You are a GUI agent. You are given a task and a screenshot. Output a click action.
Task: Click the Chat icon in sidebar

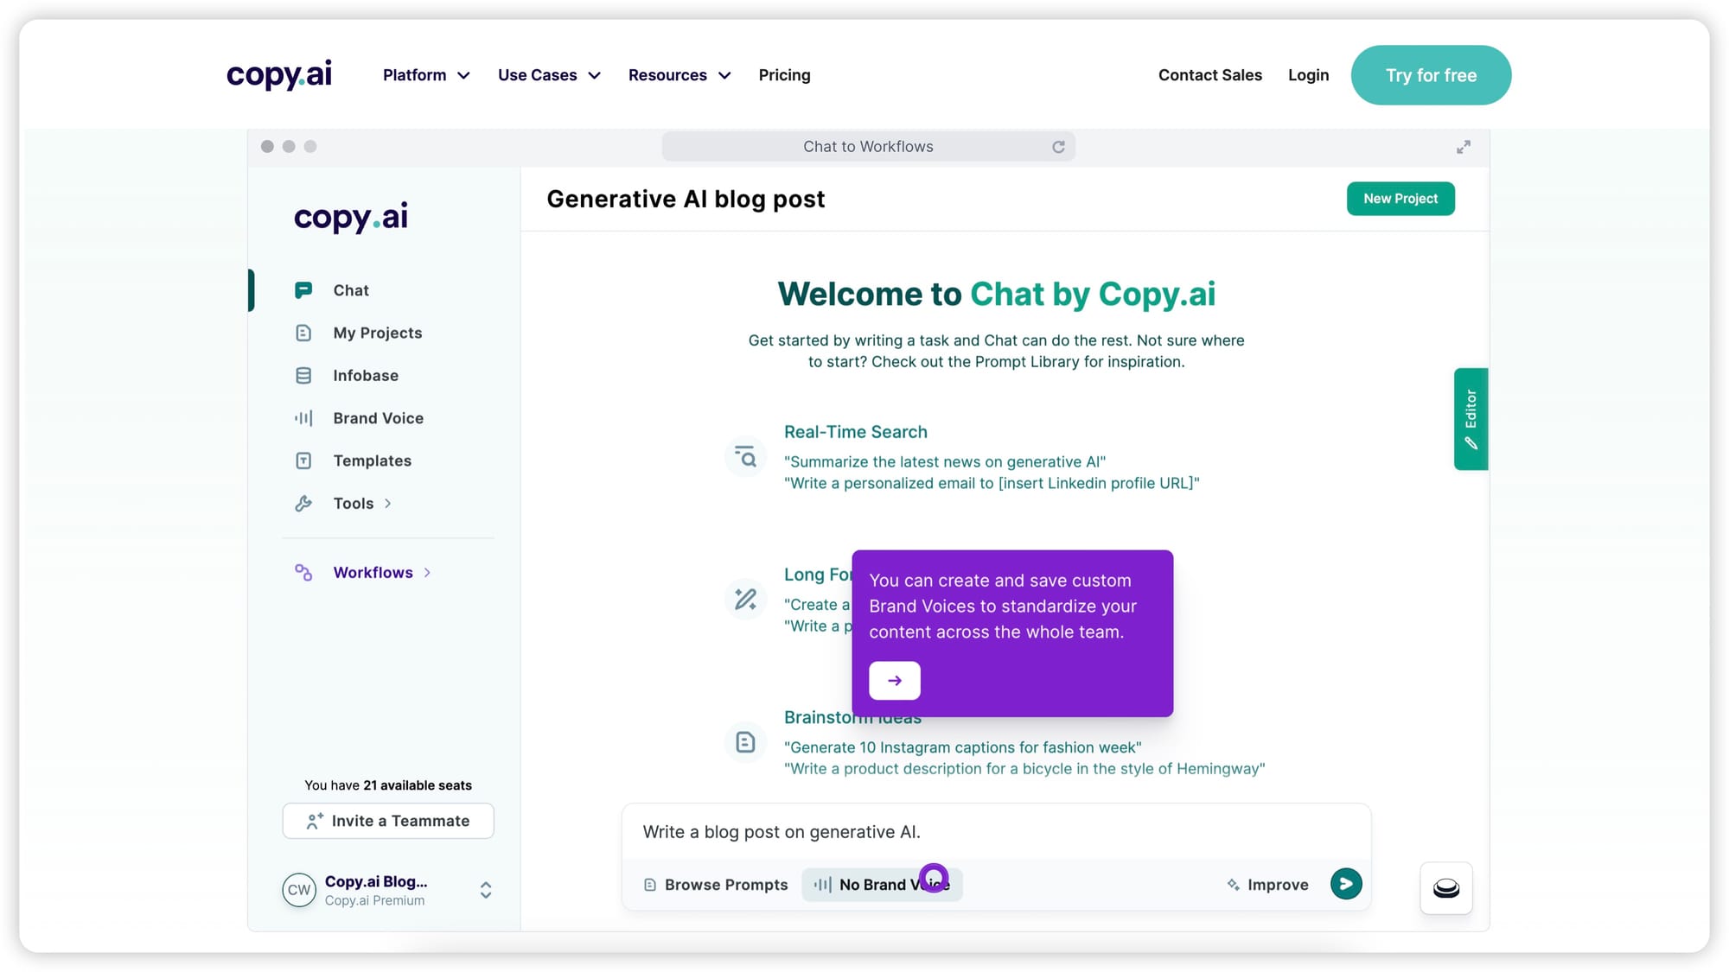[303, 289]
